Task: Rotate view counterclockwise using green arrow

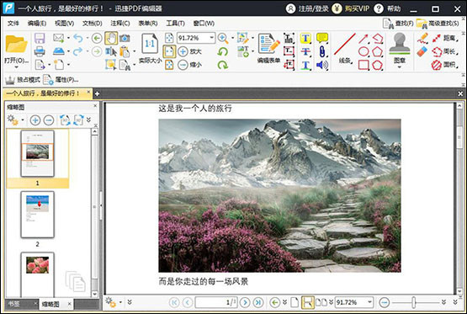Action: 222,51
